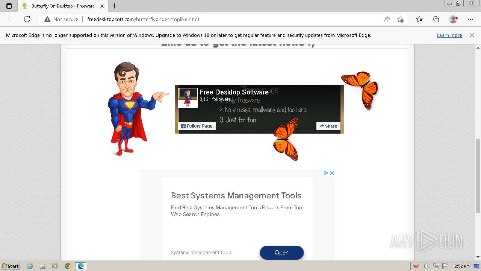Open the Windows Start menu
This screenshot has height=271, width=481.
10,266
